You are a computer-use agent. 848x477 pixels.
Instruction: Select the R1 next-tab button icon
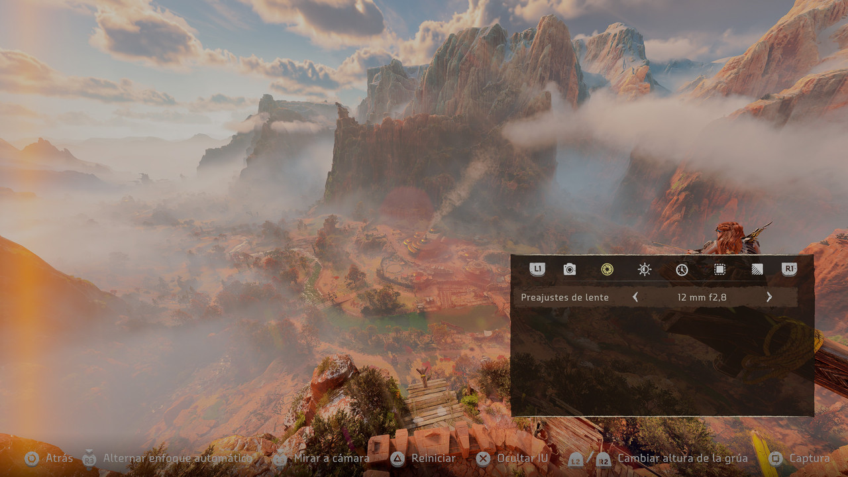[x=789, y=269]
